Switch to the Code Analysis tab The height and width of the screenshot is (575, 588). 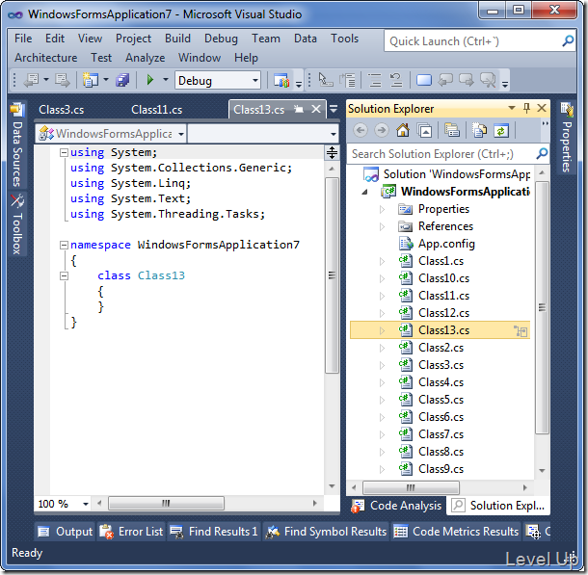397,506
